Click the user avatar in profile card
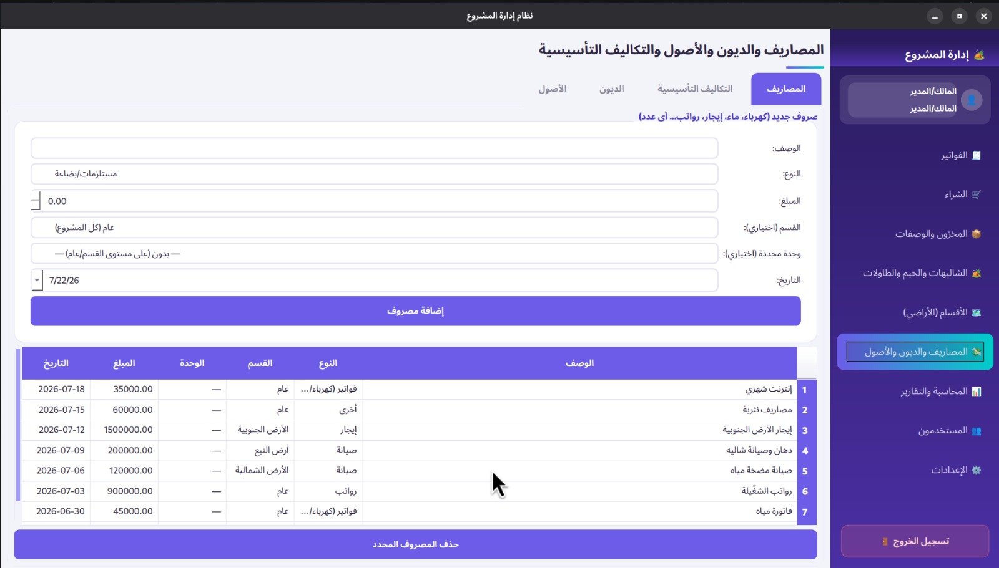This screenshot has width=999, height=568. tap(972, 100)
